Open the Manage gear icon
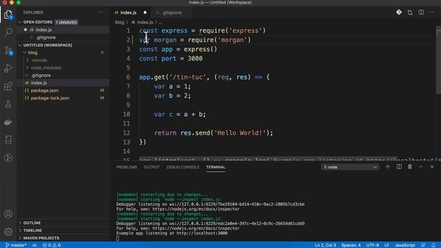Viewport: 441px width, 248px height. click(x=8, y=231)
